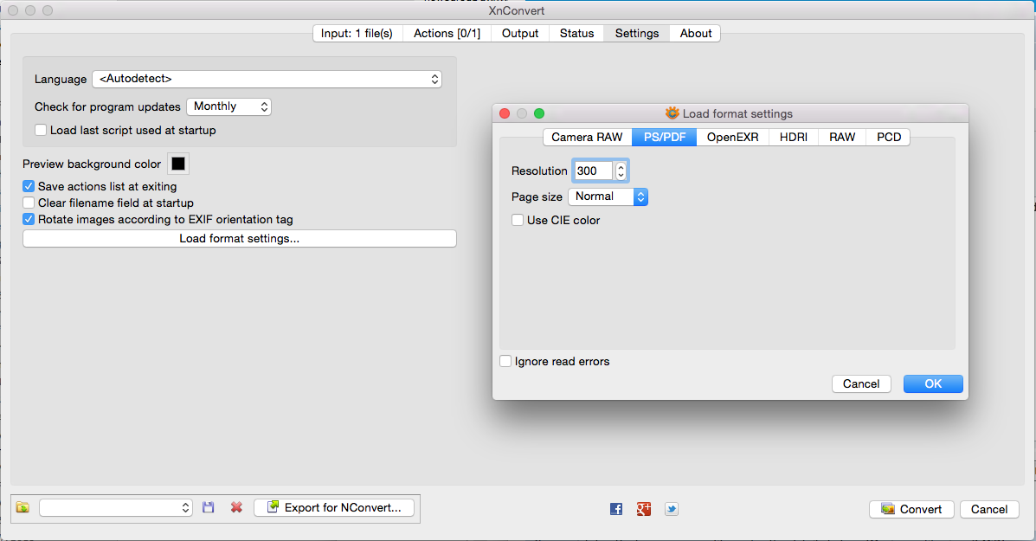Confirm format settings with OK

(933, 383)
